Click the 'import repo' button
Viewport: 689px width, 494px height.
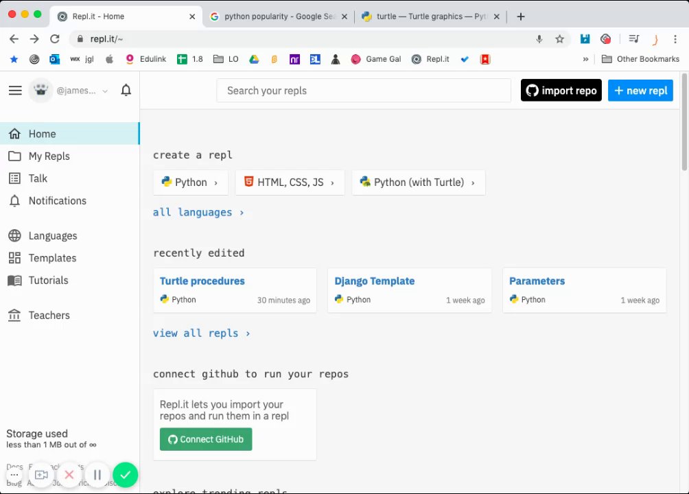click(561, 91)
